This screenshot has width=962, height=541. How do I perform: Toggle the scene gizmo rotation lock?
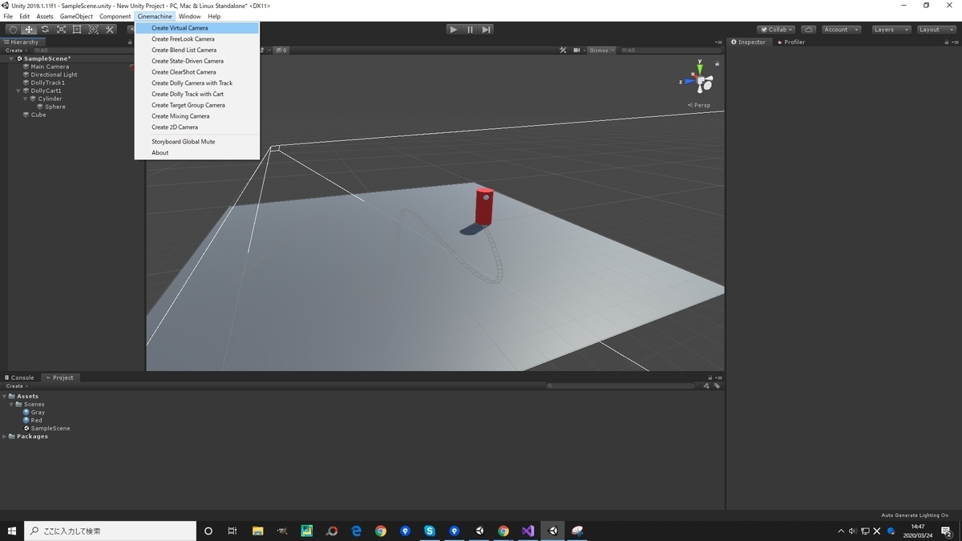click(x=717, y=63)
